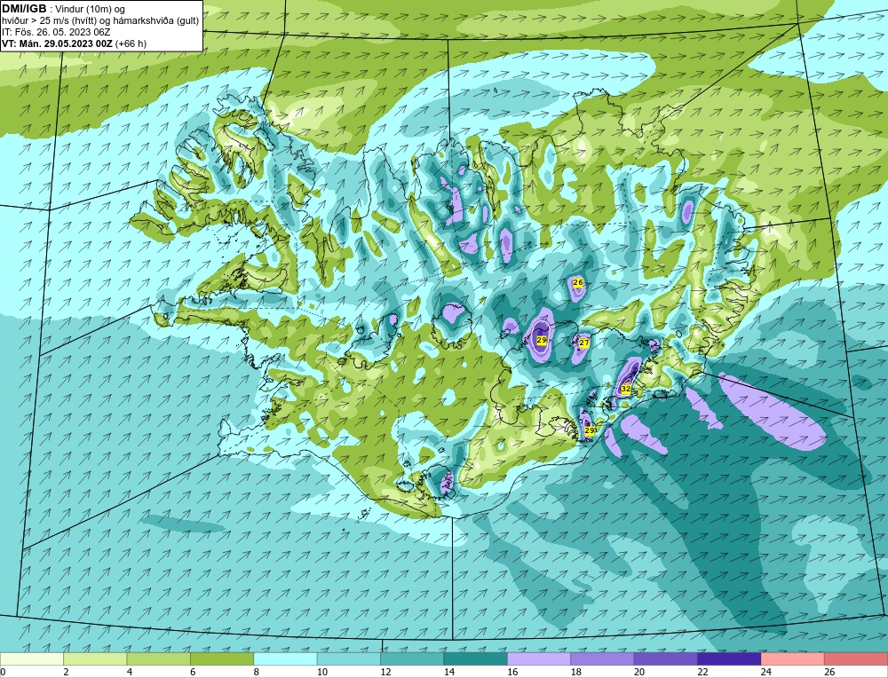Click the legend scale number 4

130,672
